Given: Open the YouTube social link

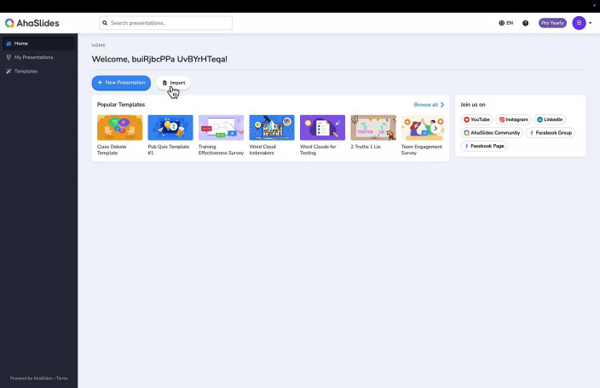Looking at the screenshot, I should 476,119.
